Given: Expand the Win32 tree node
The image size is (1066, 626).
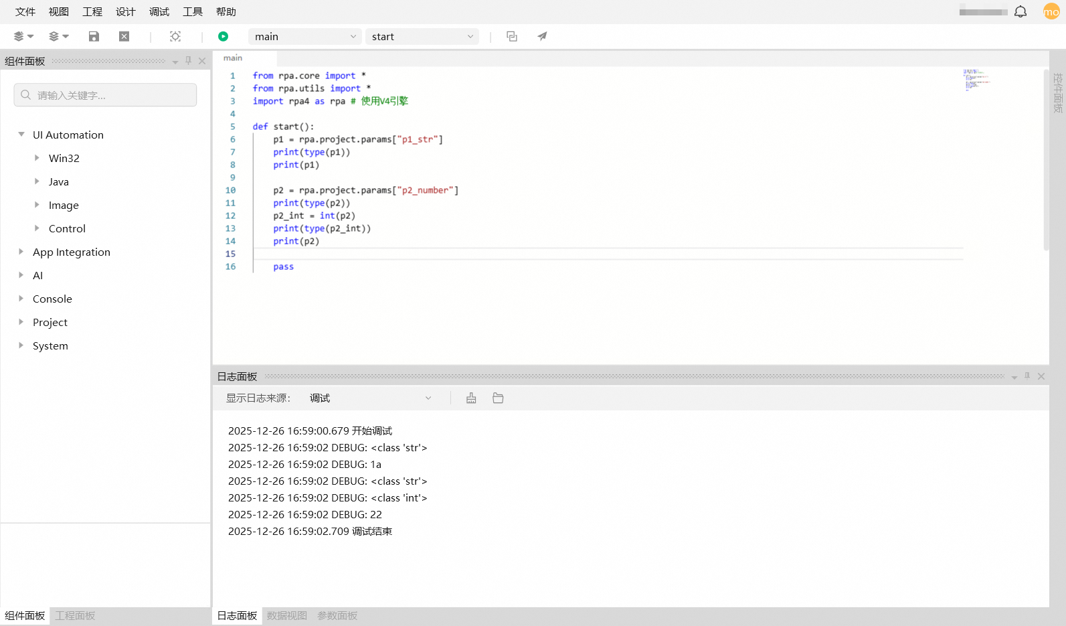Looking at the screenshot, I should [37, 158].
